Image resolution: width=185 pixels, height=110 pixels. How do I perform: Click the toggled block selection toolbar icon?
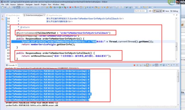point(18,7)
